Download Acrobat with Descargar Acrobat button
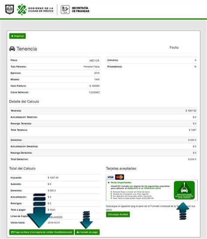Viewport: 207px width, 239px height. (118, 214)
